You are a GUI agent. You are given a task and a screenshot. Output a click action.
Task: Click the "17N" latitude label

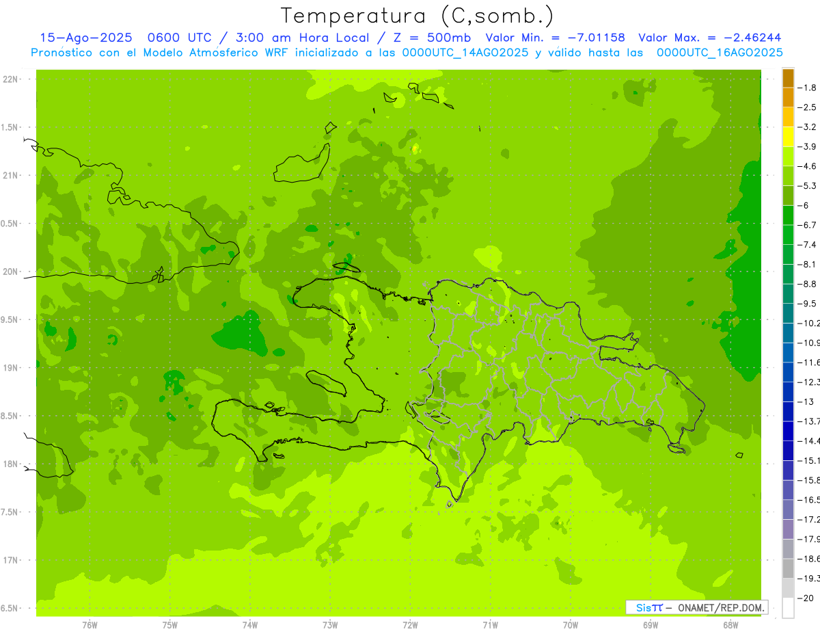click(x=10, y=560)
